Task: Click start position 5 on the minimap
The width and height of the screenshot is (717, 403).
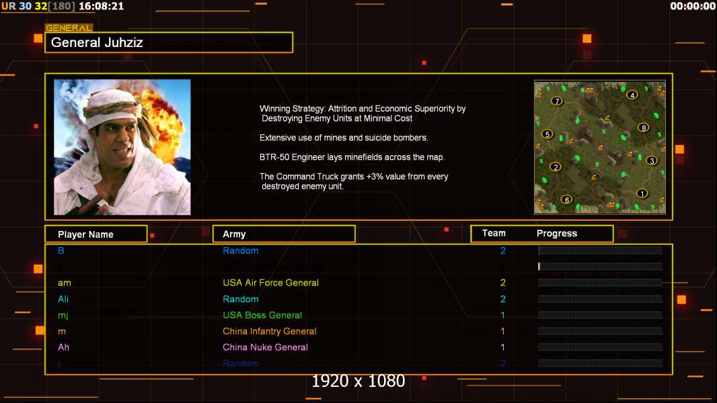Action: click(x=548, y=134)
